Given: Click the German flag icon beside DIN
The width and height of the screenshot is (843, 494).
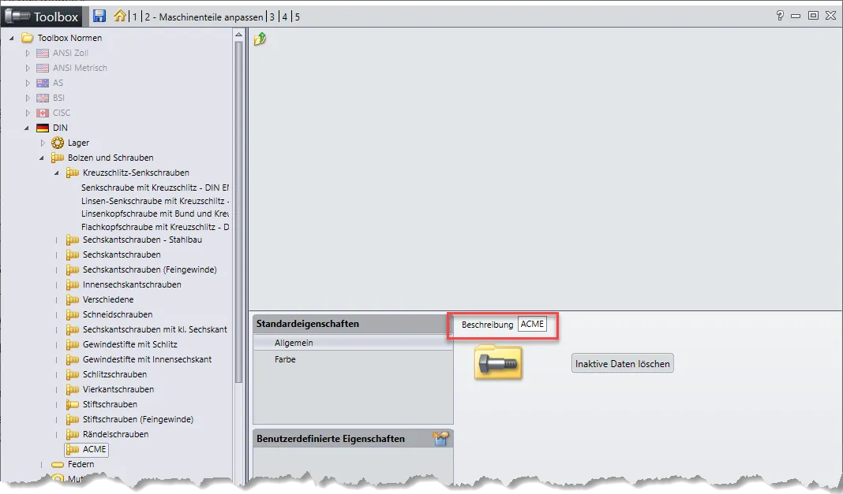Looking at the screenshot, I should coord(43,128).
